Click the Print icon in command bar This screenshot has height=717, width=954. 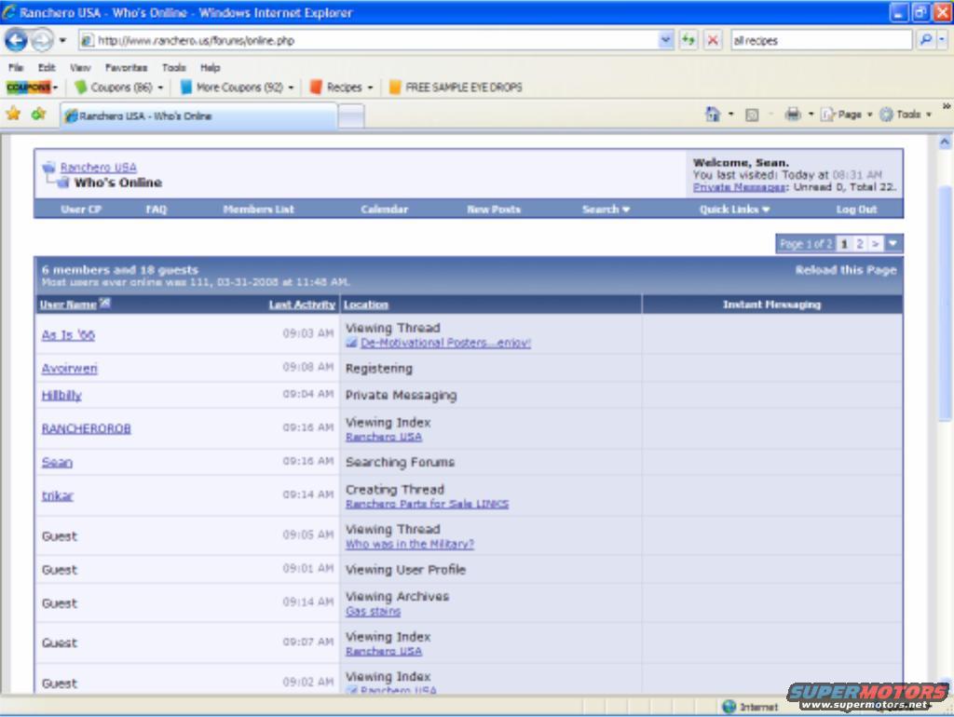tap(793, 115)
